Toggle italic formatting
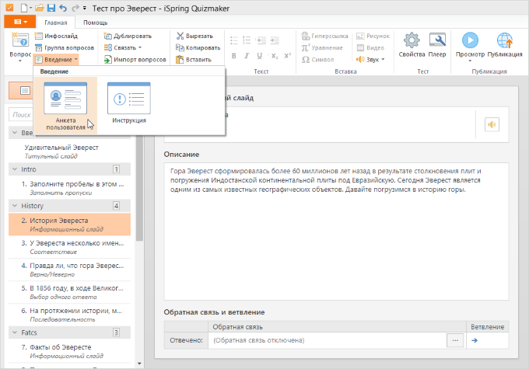This screenshot has height=369, width=529. tap(247, 56)
